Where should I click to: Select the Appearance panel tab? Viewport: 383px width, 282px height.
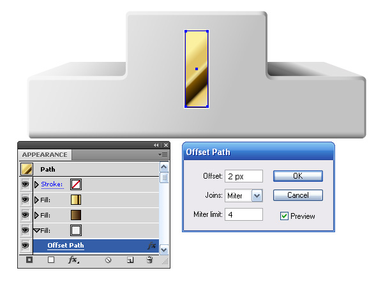(45, 155)
